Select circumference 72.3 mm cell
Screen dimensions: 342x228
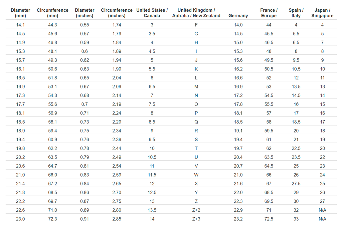(x=52, y=219)
